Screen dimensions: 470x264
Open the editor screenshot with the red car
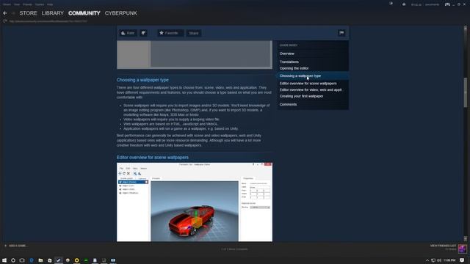coord(195,202)
